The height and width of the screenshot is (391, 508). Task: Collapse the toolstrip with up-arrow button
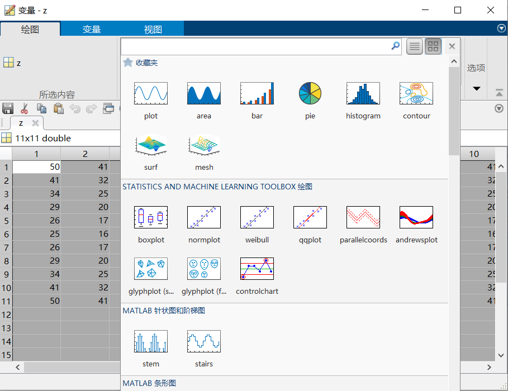point(499,93)
